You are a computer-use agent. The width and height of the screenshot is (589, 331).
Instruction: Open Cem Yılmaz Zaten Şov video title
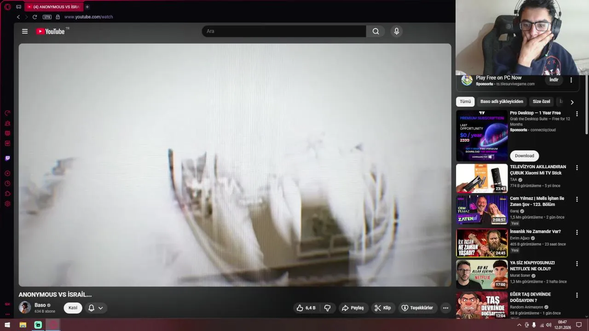[537, 201]
